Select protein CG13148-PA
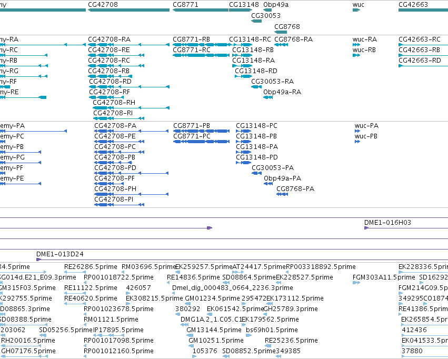The image size is (448, 359). (x=244, y=152)
